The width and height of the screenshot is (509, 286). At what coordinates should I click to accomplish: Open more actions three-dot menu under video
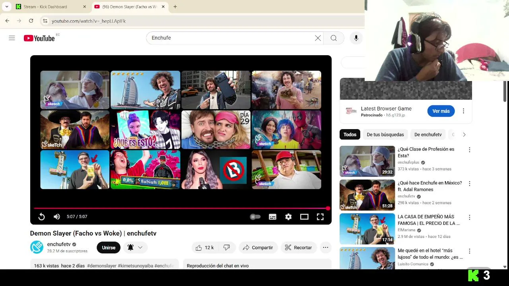(326, 247)
